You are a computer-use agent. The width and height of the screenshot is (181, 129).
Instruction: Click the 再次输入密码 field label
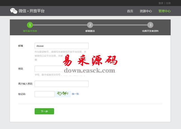point(25,84)
